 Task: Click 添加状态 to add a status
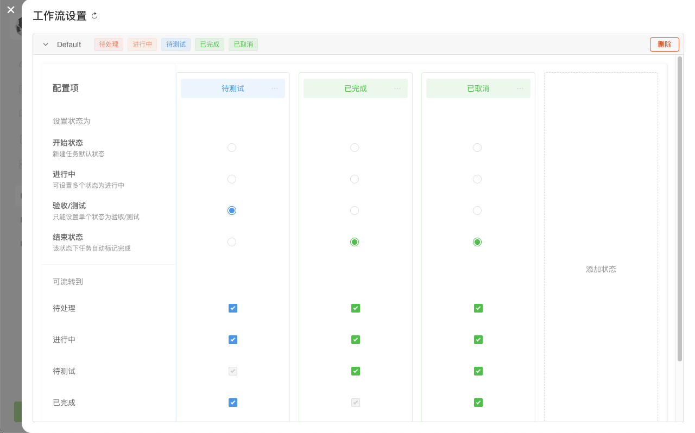[601, 269]
